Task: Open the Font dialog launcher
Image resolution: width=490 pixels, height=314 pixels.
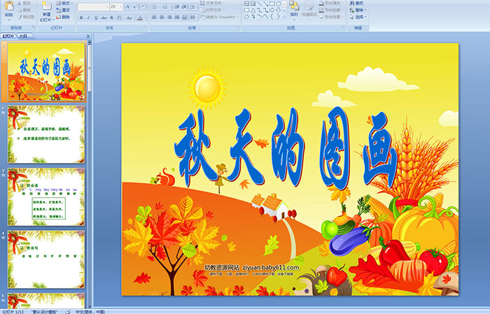Action: tap(146, 27)
